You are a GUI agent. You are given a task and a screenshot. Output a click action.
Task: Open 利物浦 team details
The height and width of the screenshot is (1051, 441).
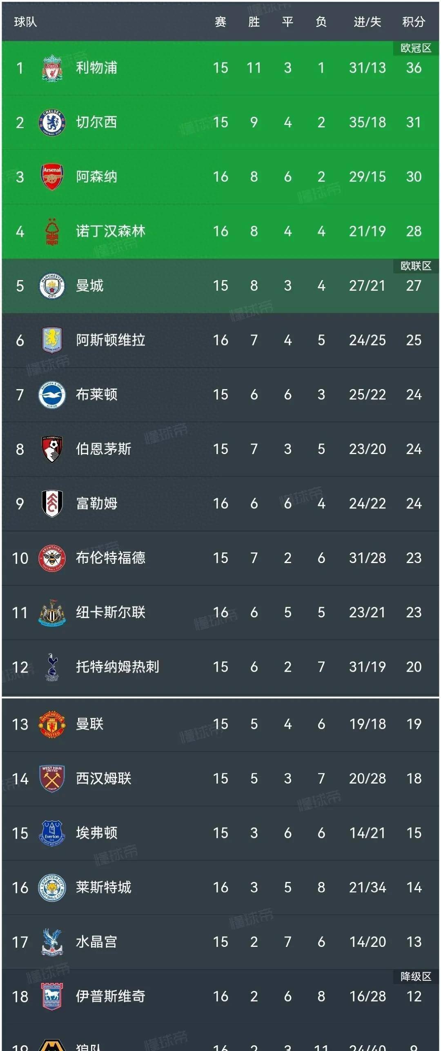pyautogui.click(x=96, y=68)
